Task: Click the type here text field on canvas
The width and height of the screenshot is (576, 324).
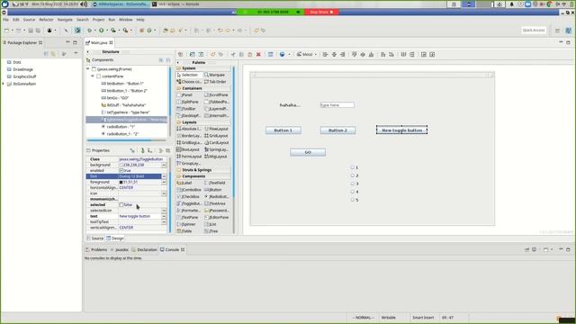Action: pos(337,105)
